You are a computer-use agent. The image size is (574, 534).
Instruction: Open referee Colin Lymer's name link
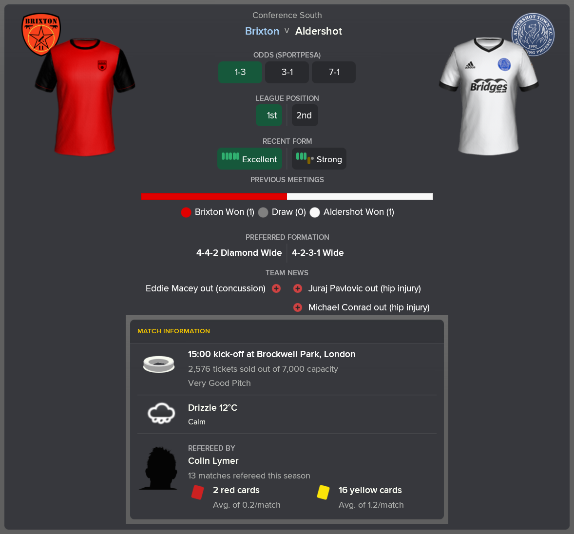(x=213, y=461)
